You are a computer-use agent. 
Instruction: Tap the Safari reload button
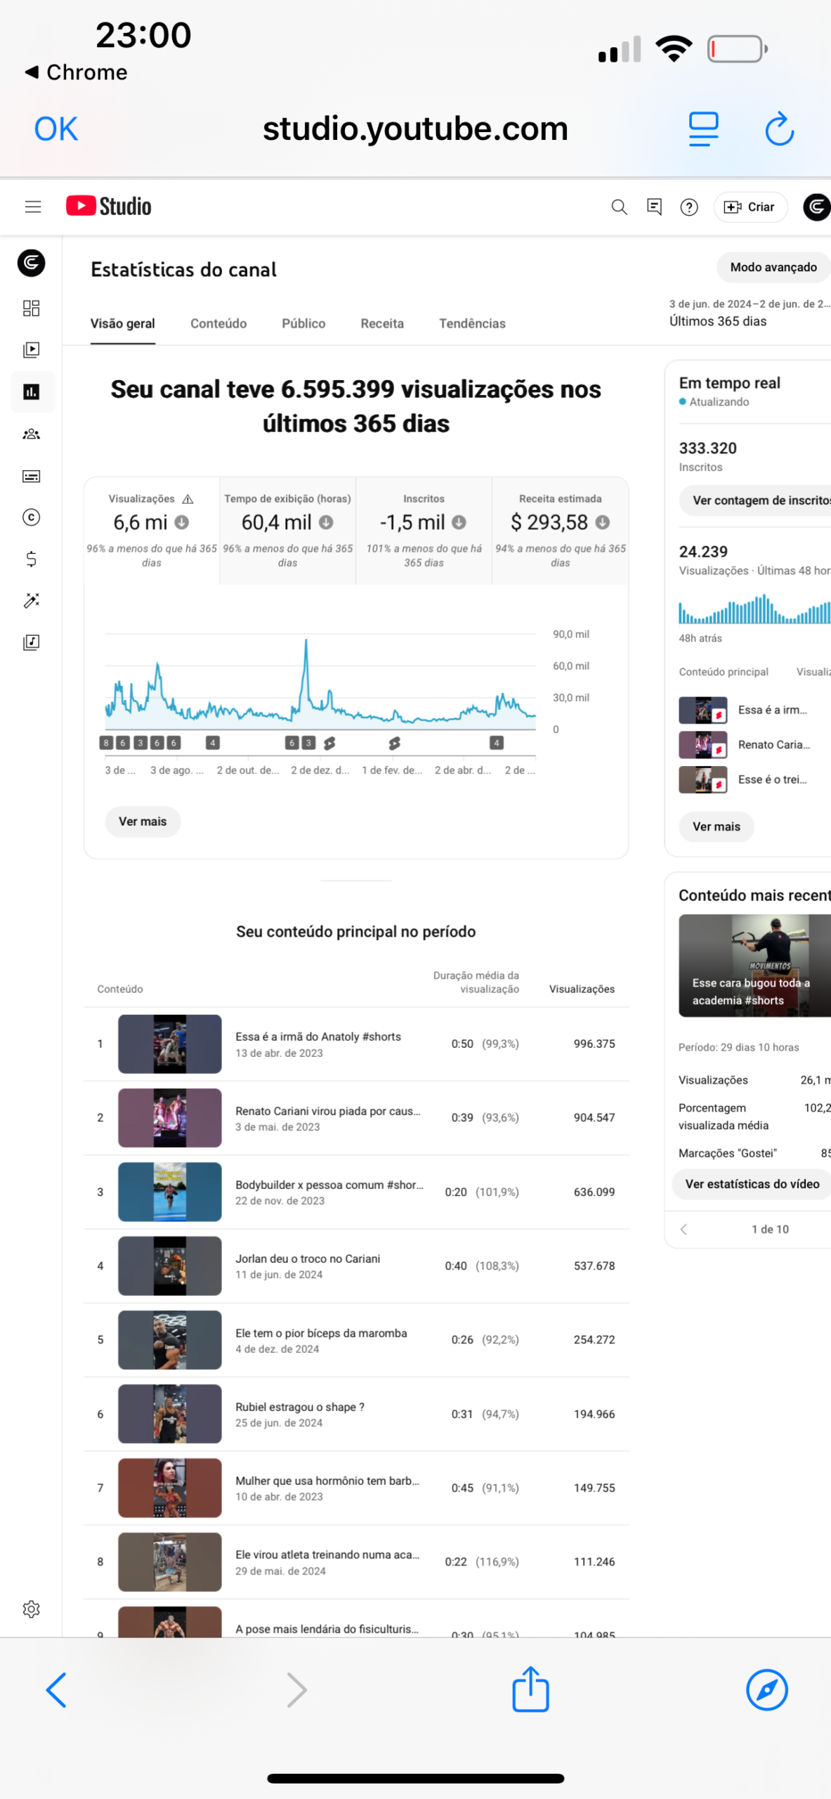point(779,129)
